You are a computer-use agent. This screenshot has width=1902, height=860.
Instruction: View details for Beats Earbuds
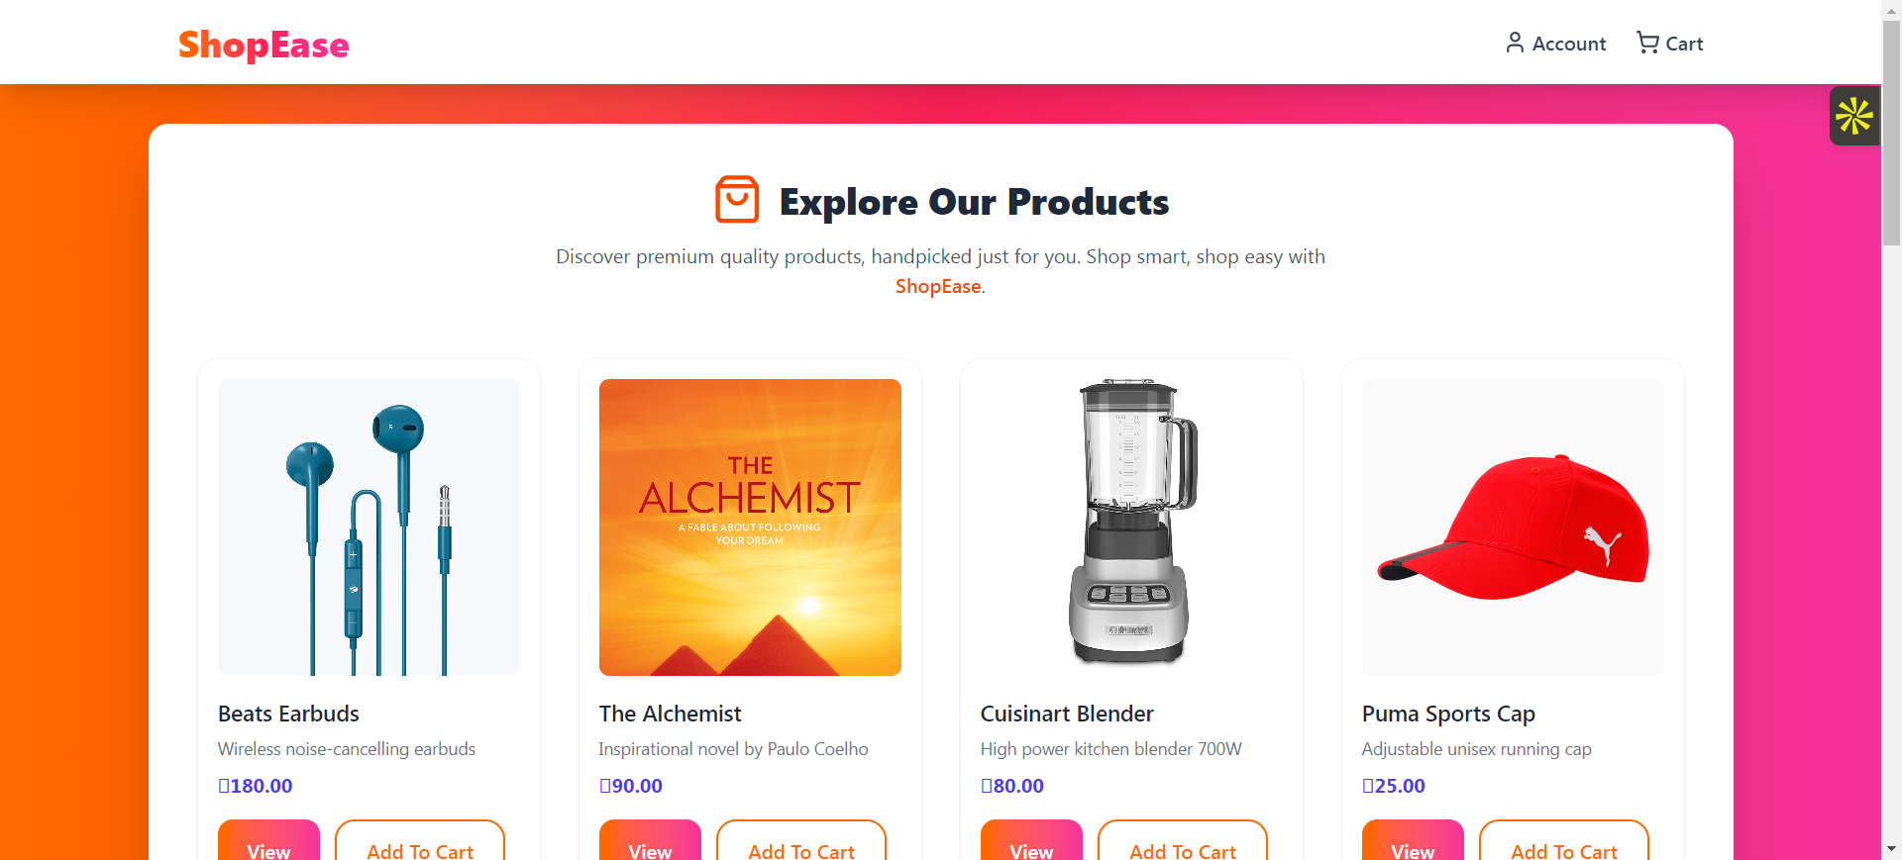coord(267,851)
